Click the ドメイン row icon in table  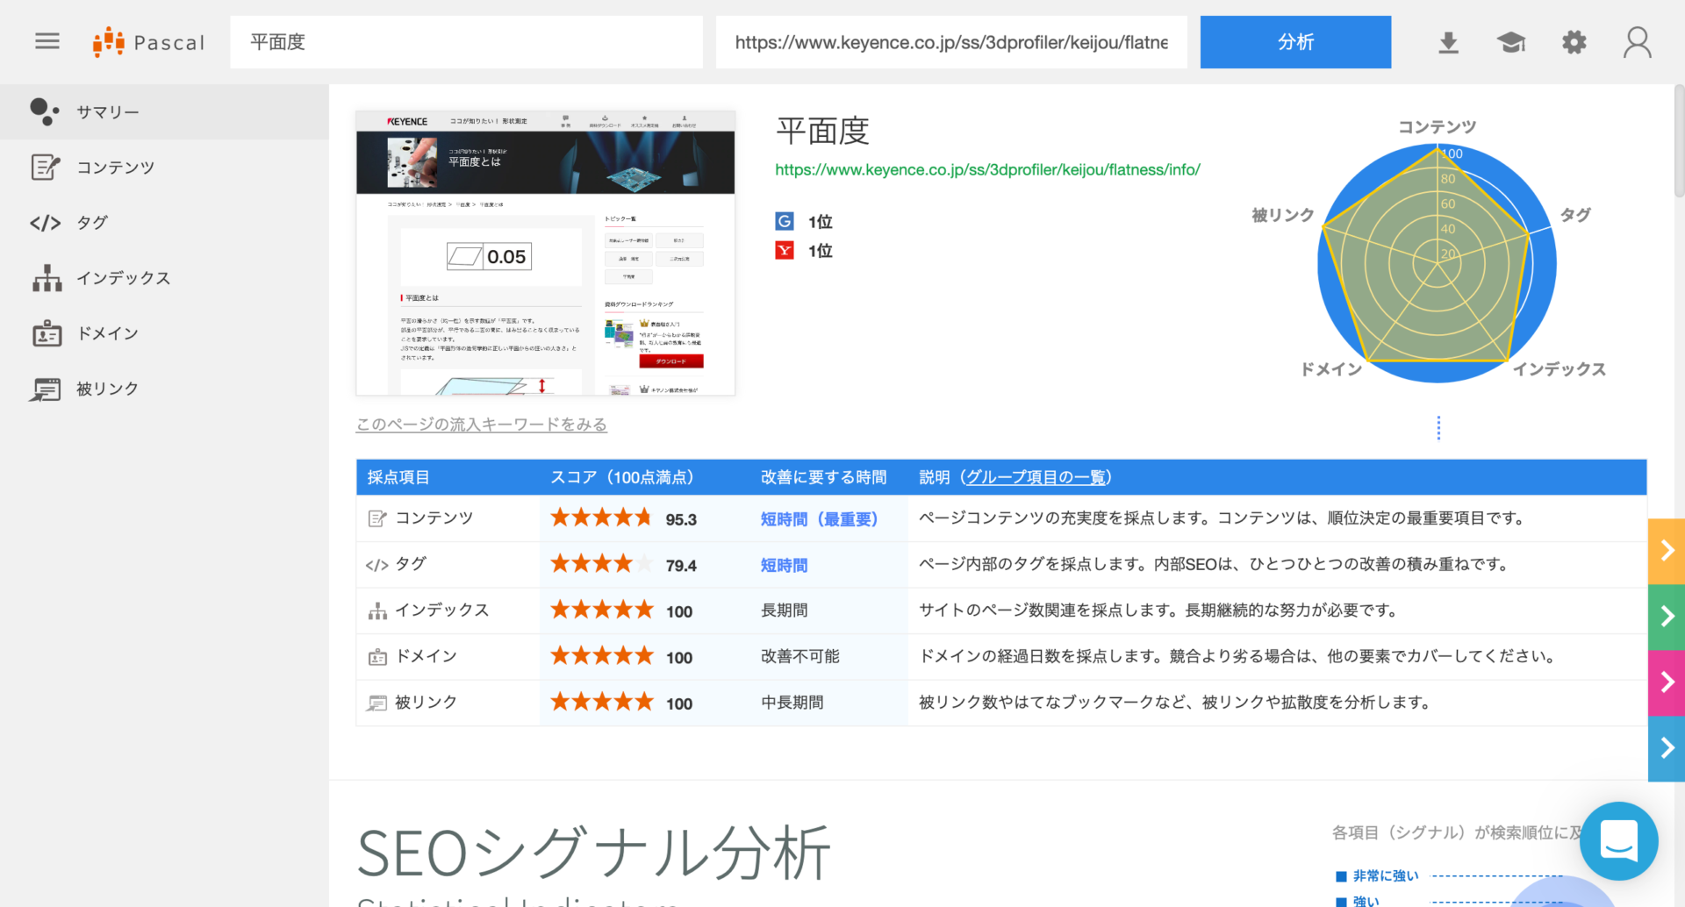pos(377,657)
